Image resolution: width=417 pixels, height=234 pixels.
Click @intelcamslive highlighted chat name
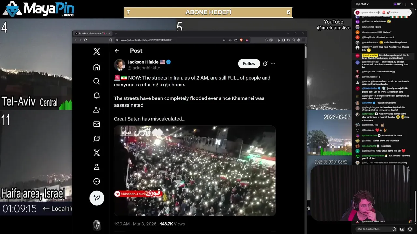pos(370,55)
